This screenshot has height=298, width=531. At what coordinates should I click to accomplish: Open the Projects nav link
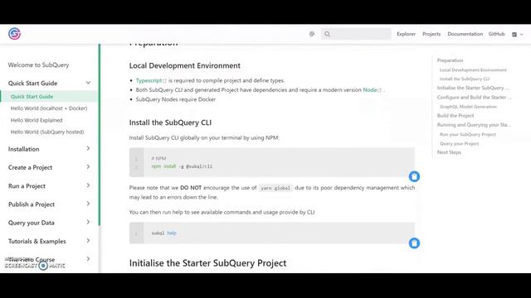coord(431,34)
